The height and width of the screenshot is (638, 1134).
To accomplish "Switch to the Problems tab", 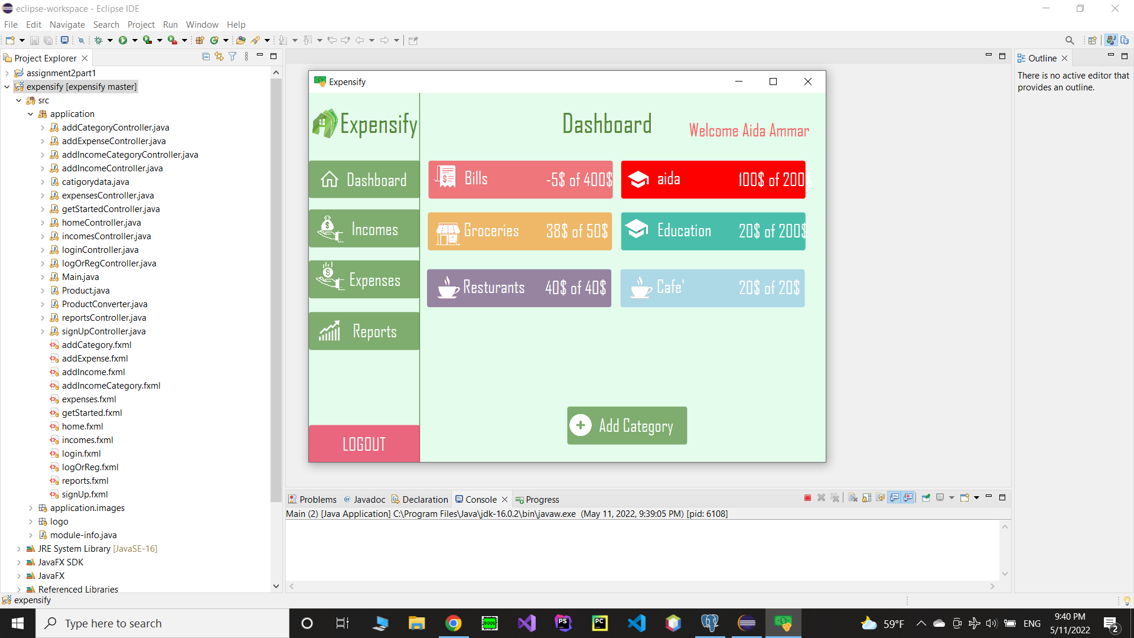I will (312, 499).
